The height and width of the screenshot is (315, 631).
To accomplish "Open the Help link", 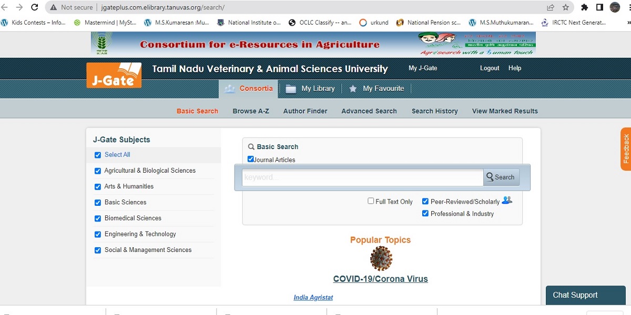I will (x=515, y=68).
